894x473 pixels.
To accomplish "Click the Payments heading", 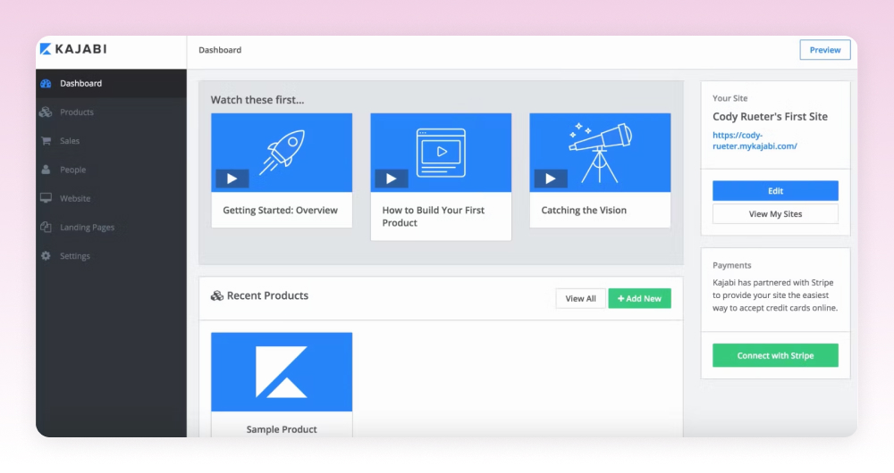I will [x=731, y=265].
